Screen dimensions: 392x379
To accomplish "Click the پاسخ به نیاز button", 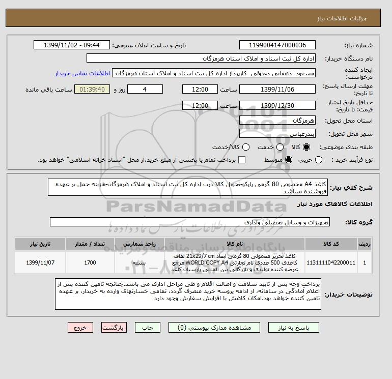I will tap(294, 328).
